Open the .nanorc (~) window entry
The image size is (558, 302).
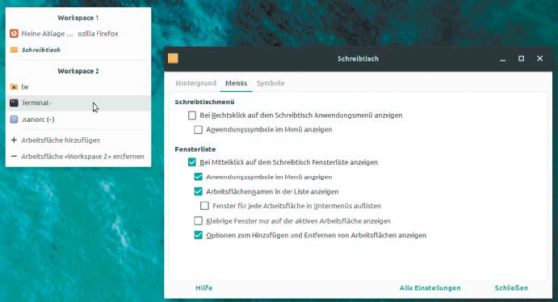click(78, 120)
